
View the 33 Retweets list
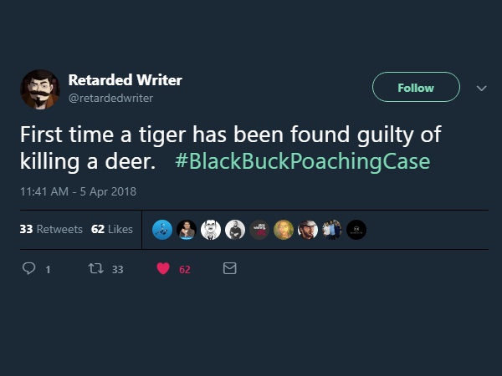point(51,229)
